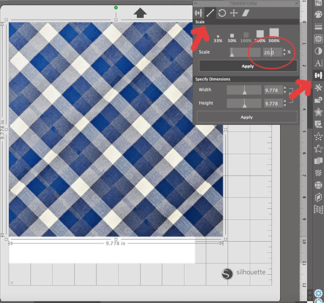Open the Offset filled star icon
324x303 pixels.
click(318, 112)
